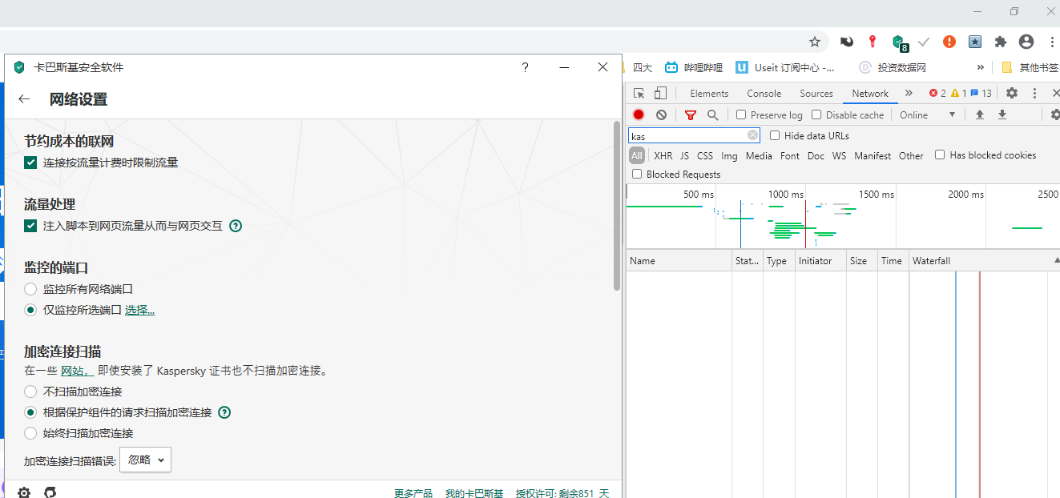Activate DevTools inspect element picker
The width and height of the screenshot is (1060, 498).
pos(639,94)
